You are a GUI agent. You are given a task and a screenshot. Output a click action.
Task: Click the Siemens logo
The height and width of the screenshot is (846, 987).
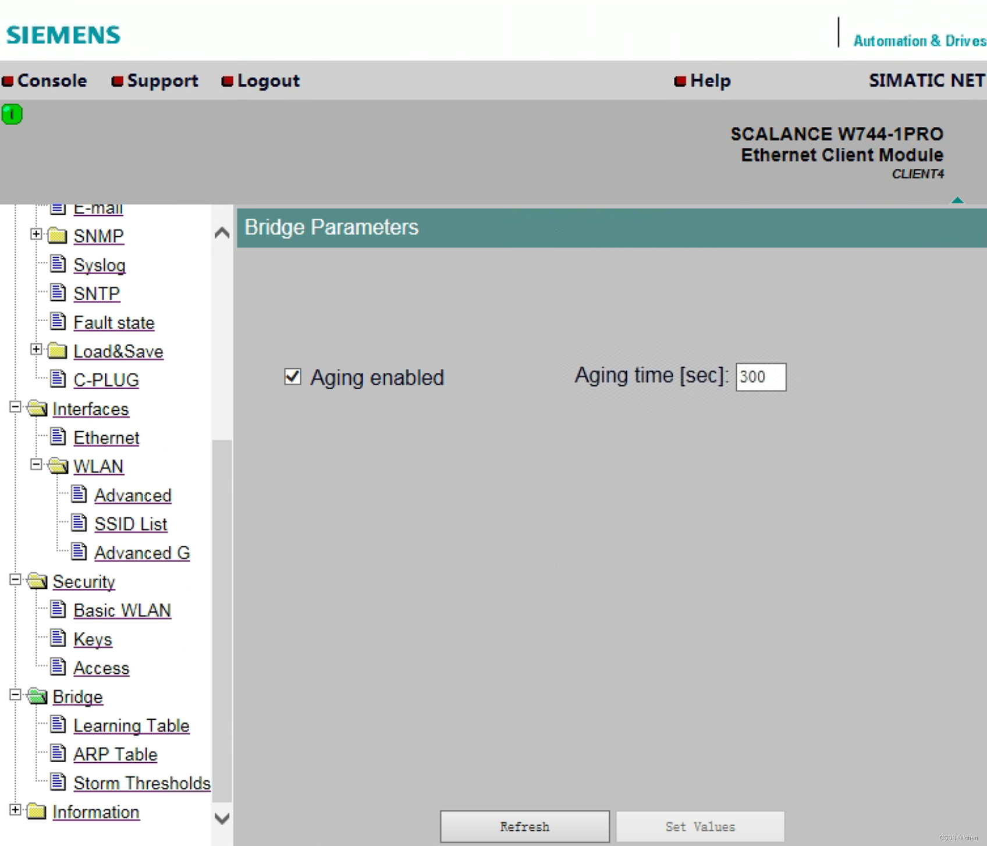pyautogui.click(x=63, y=35)
